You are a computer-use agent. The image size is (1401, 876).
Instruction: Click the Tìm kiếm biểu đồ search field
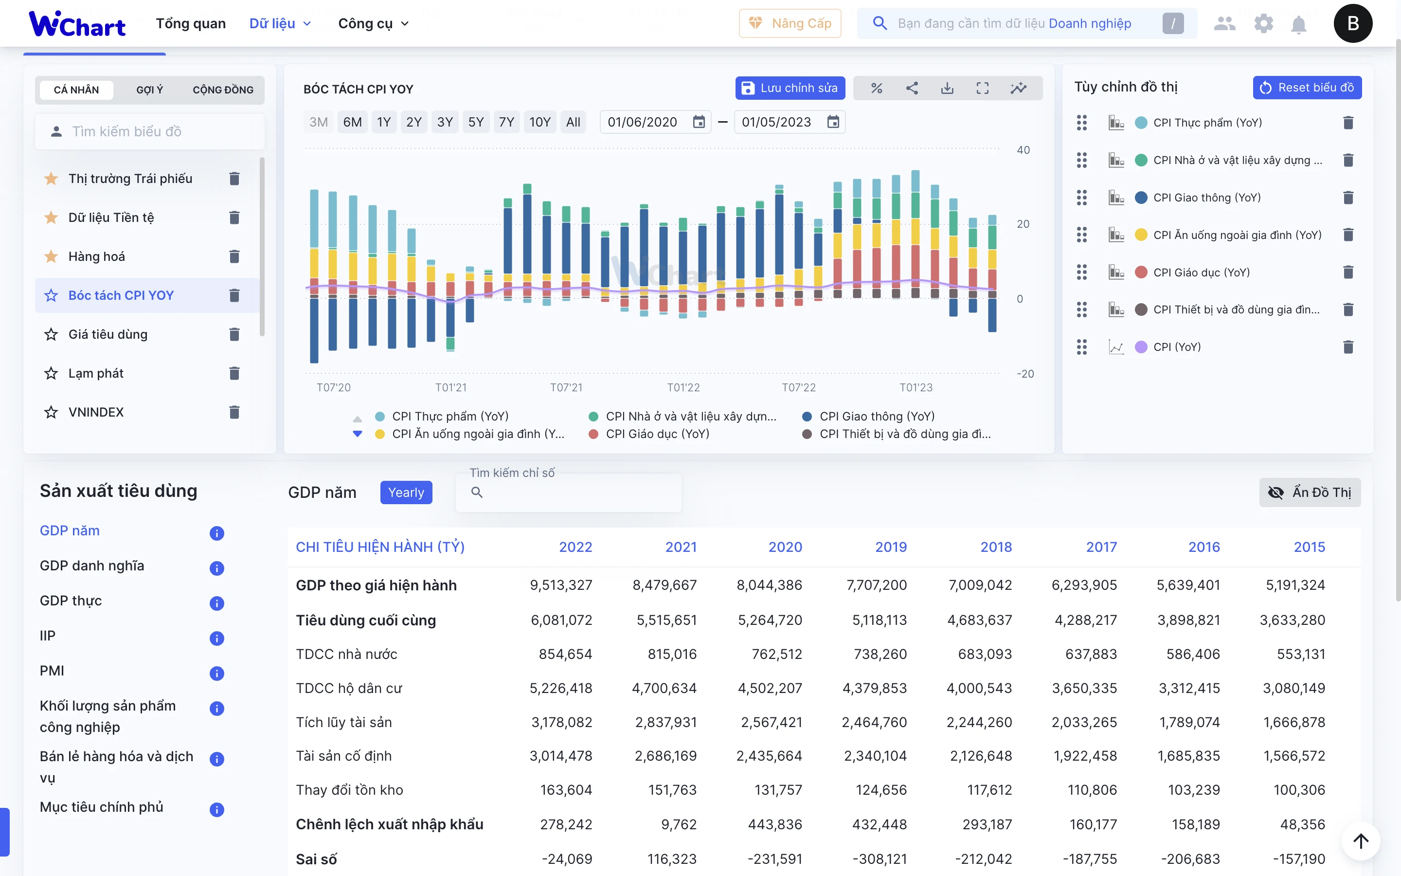149,131
